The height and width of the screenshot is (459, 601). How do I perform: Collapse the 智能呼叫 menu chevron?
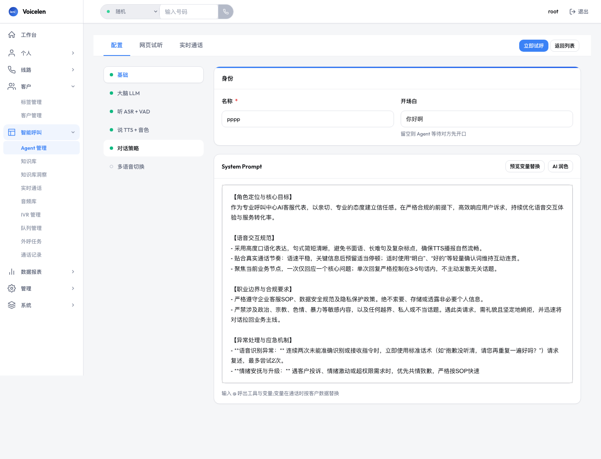[x=73, y=132]
